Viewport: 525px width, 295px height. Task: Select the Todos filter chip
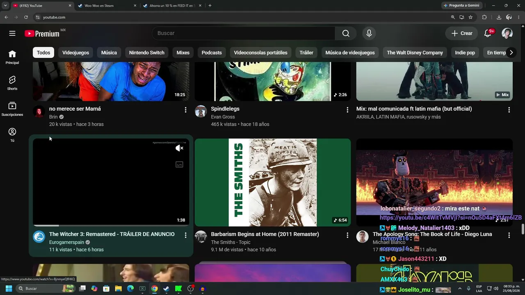(43, 52)
